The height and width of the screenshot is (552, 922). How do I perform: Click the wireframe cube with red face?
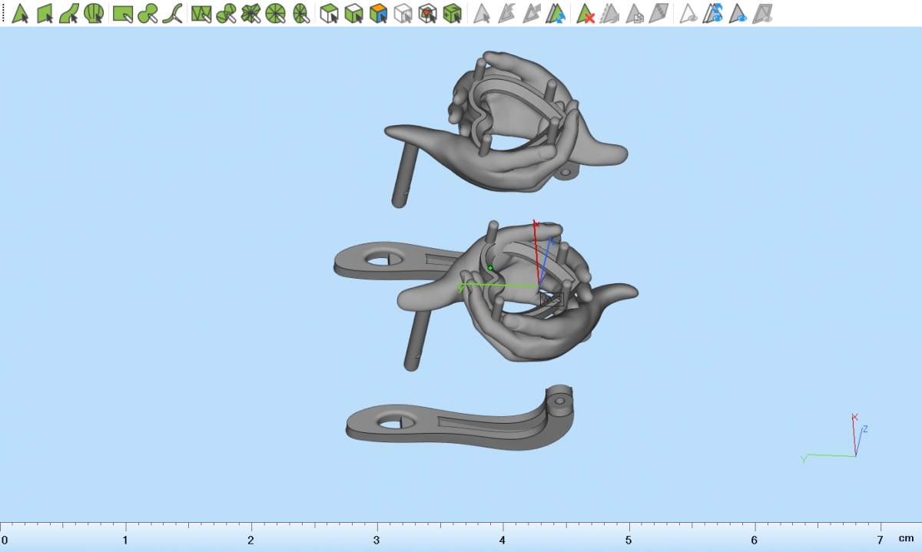(428, 13)
